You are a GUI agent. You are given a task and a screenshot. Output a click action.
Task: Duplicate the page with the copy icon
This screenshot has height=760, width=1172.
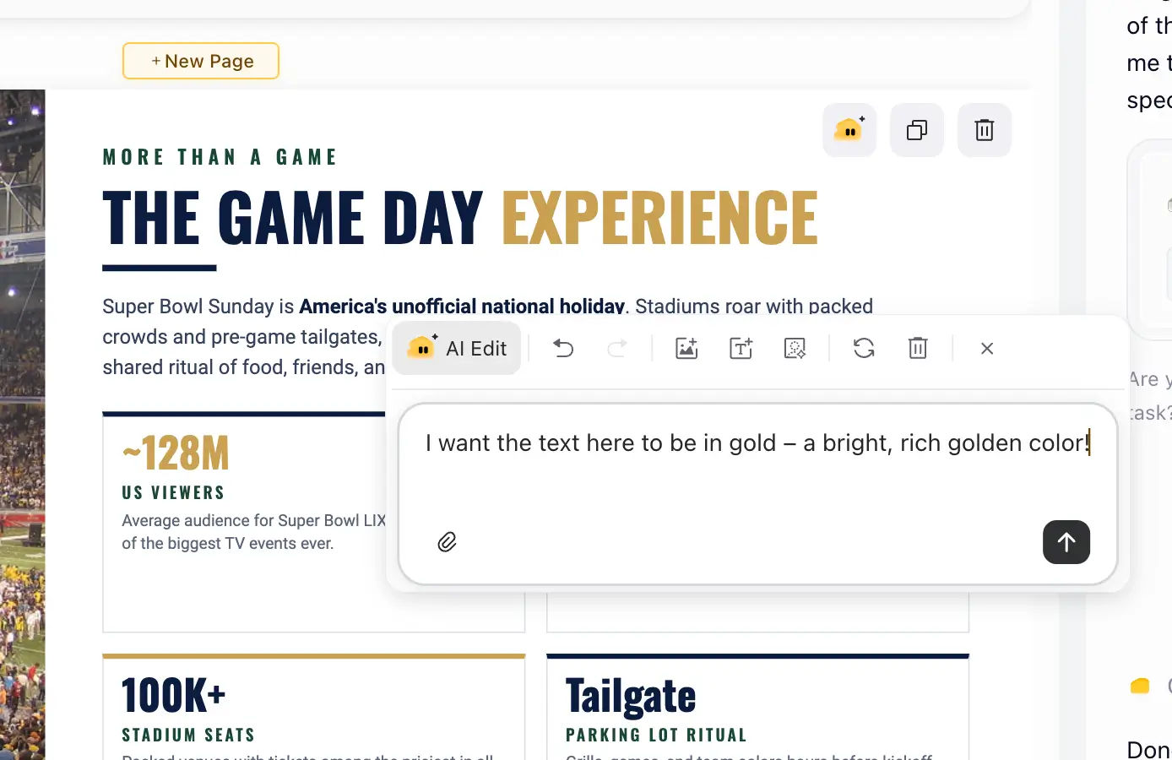917,130
